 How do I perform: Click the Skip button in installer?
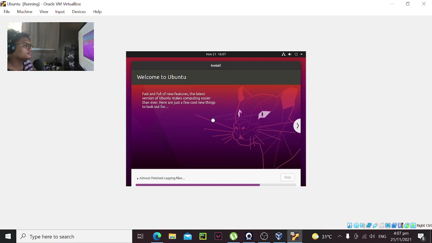288,177
